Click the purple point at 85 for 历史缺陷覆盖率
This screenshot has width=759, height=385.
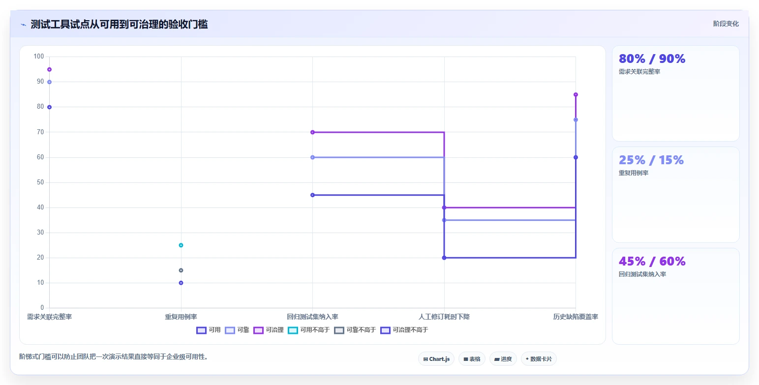pos(576,94)
